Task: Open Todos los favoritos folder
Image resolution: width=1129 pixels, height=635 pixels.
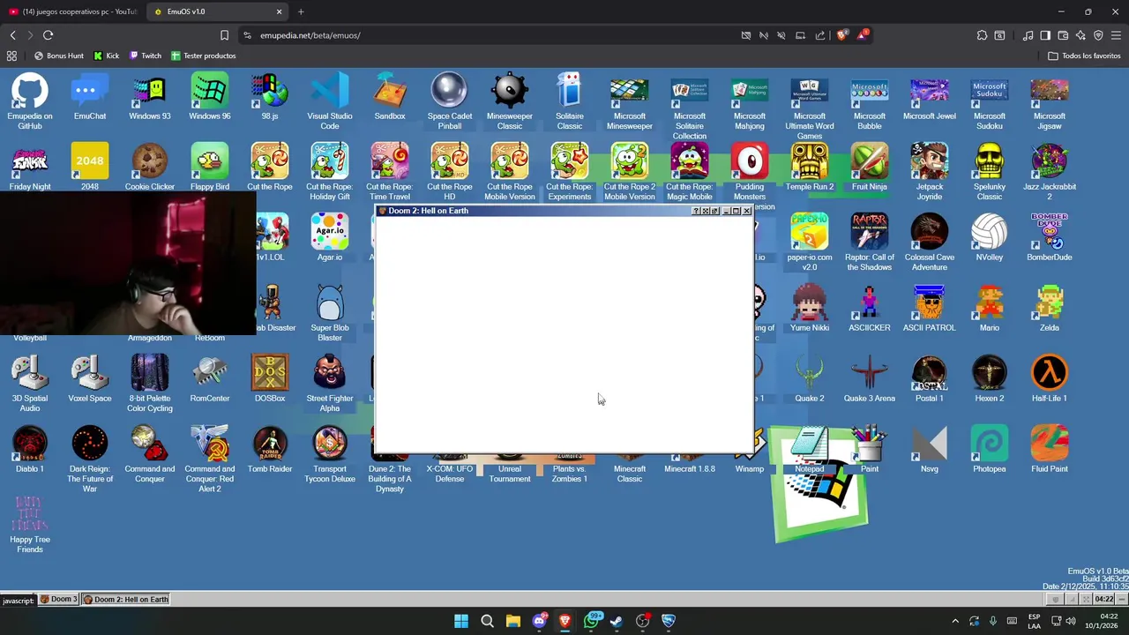Action: [1084, 56]
